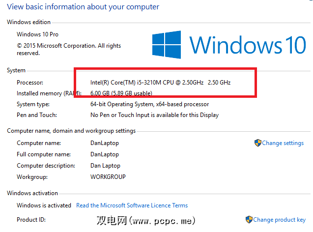Screen dimensions: 313x232
Task: Click the Windows edition section heading
Action: [x=28, y=22]
